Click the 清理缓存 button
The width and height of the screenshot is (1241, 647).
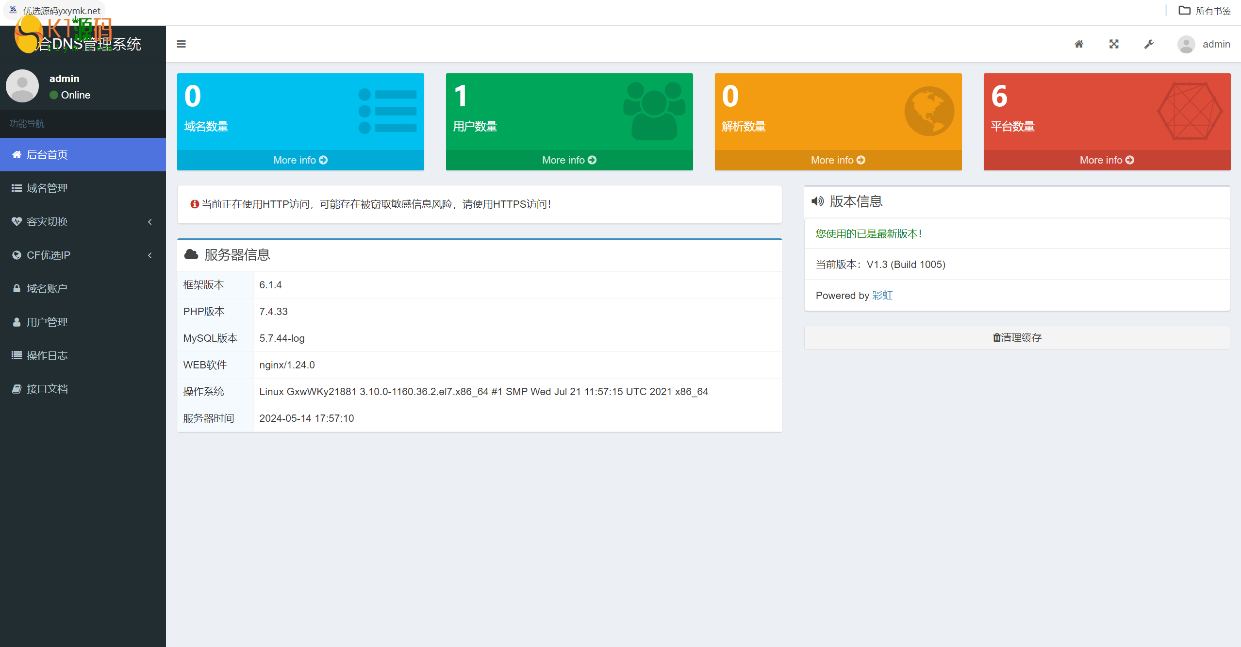[x=1017, y=337]
